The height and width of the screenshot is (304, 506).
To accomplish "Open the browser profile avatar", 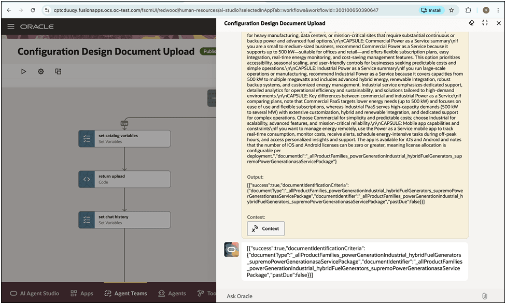I will [486, 10].
